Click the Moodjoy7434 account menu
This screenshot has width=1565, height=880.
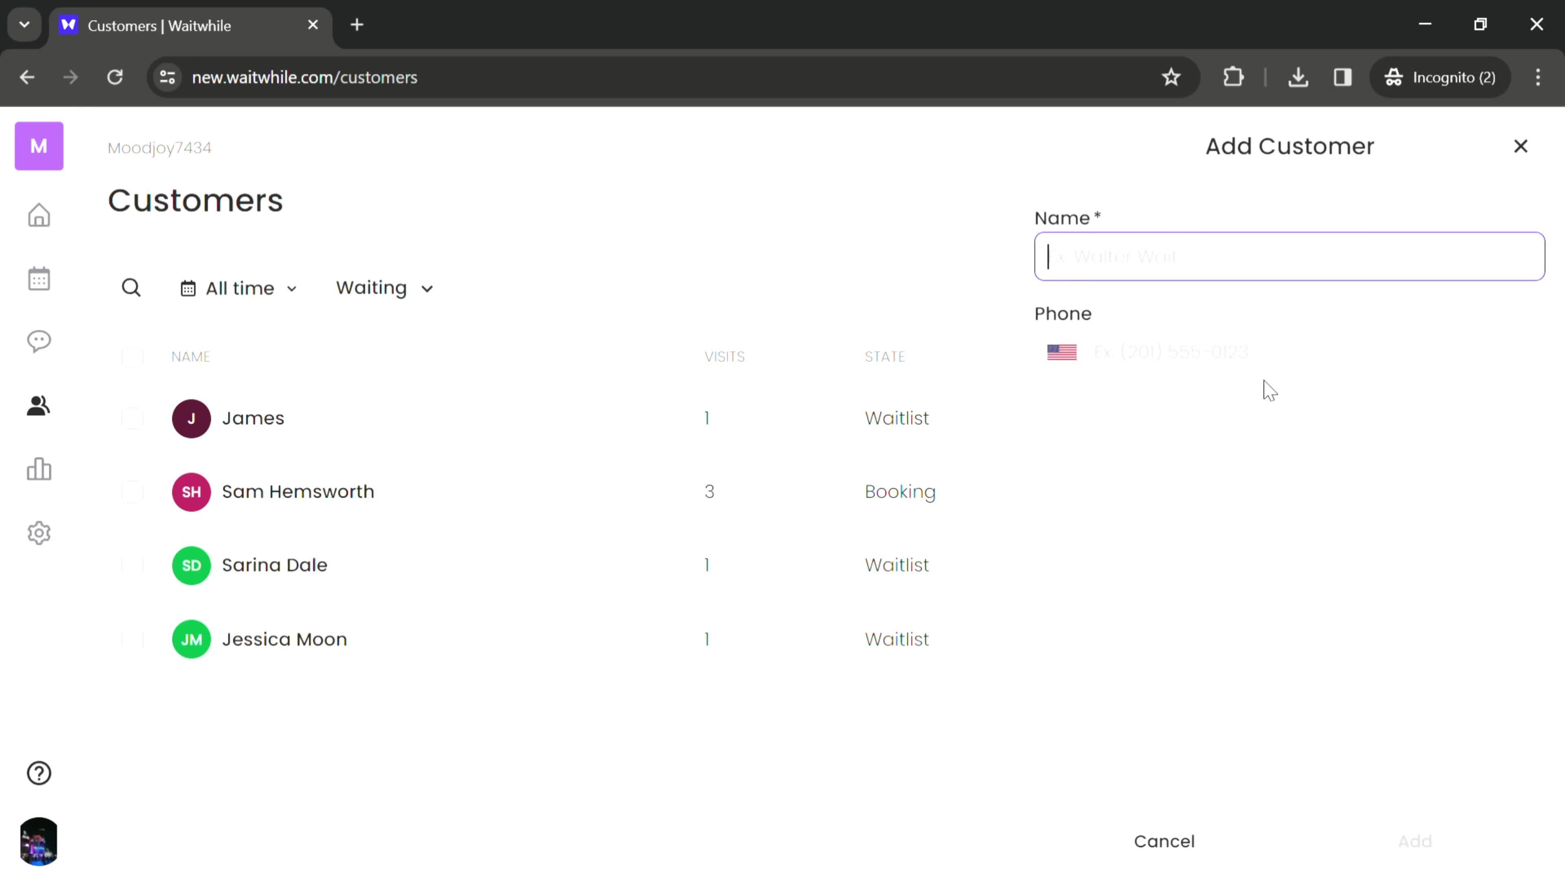tap(159, 147)
